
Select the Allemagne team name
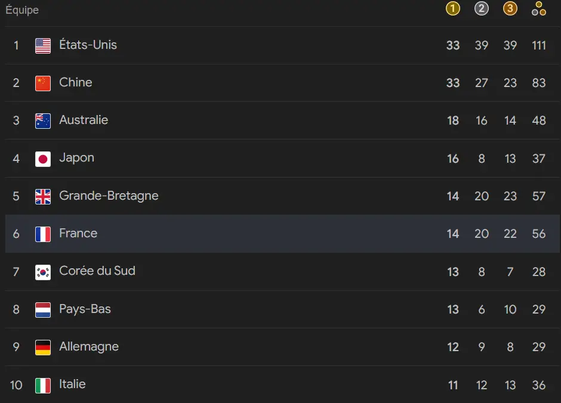point(89,346)
